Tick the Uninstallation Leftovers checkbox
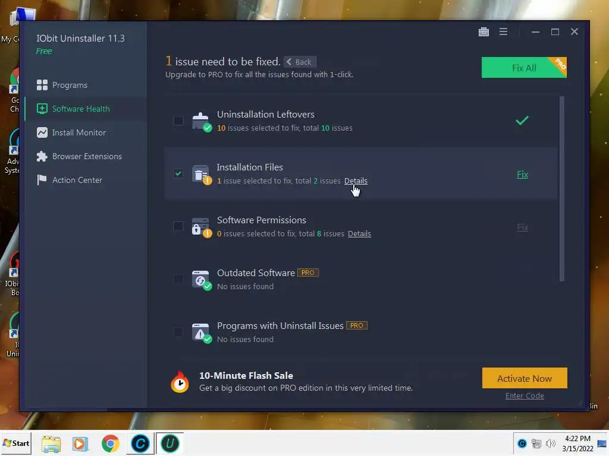The height and width of the screenshot is (456, 609). tap(178, 121)
